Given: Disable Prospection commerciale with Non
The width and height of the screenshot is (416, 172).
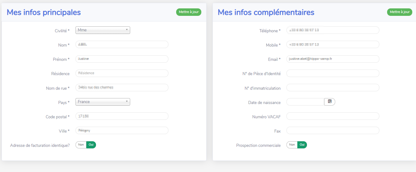Looking at the screenshot, I should point(292,145).
